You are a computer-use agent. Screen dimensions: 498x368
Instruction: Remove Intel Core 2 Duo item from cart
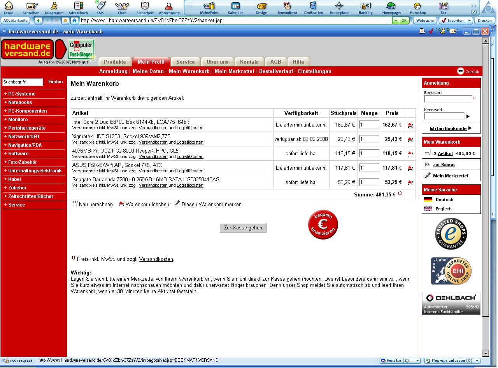click(410, 125)
